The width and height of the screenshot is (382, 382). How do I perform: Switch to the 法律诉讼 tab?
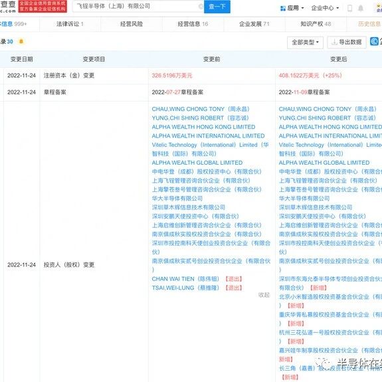(x=70, y=24)
